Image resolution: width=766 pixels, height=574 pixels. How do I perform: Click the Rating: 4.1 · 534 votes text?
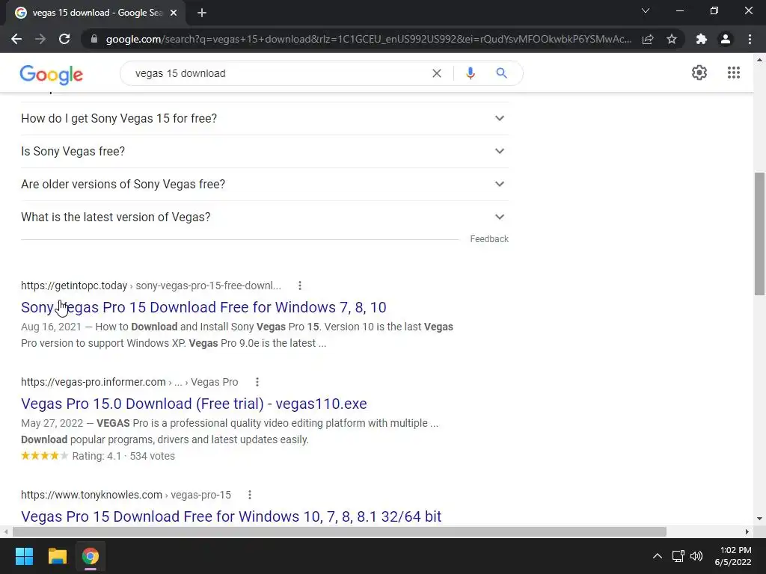click(123, 456)
